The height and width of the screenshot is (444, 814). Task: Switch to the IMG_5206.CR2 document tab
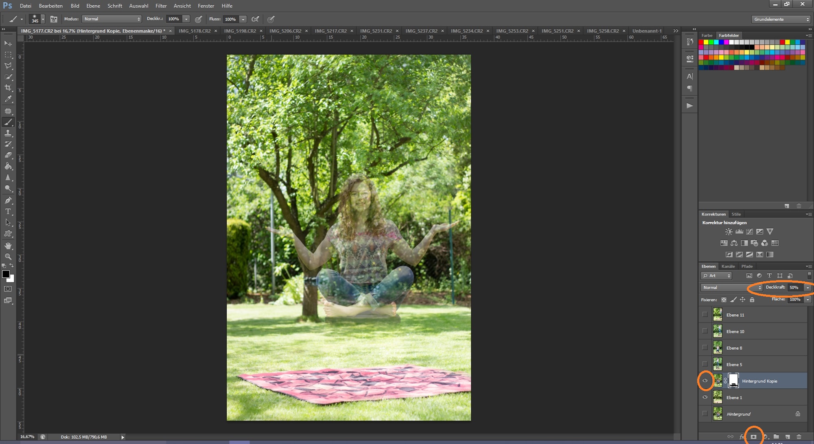tap(285, 31)
